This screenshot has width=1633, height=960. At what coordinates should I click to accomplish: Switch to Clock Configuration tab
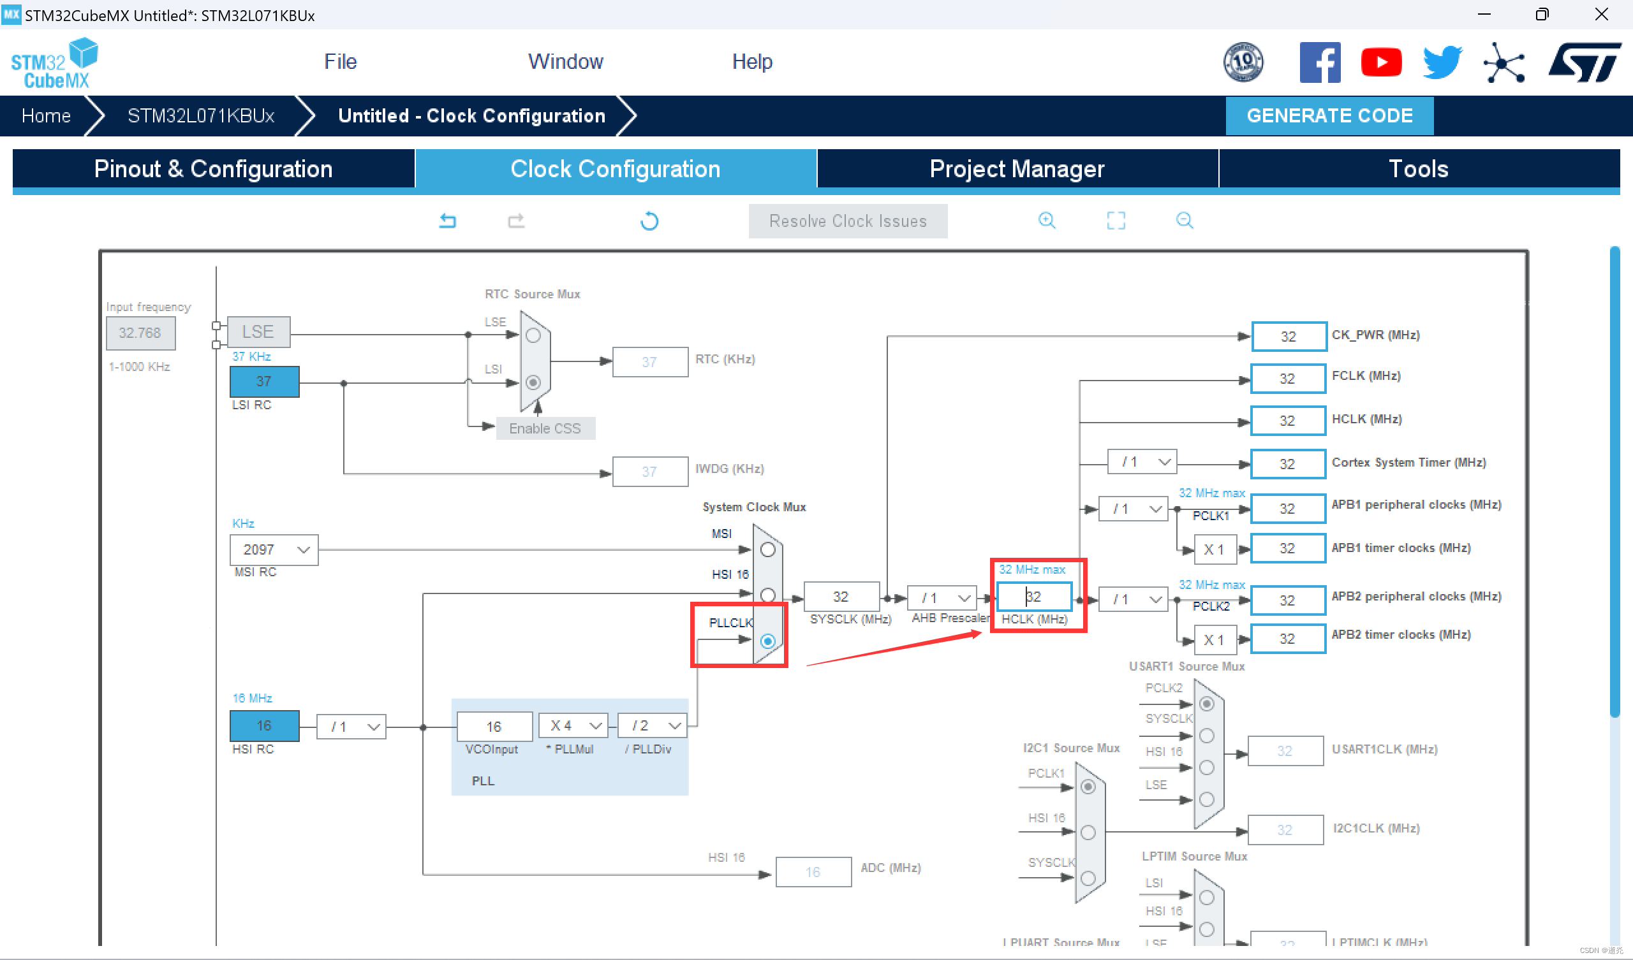click(615, 168)
